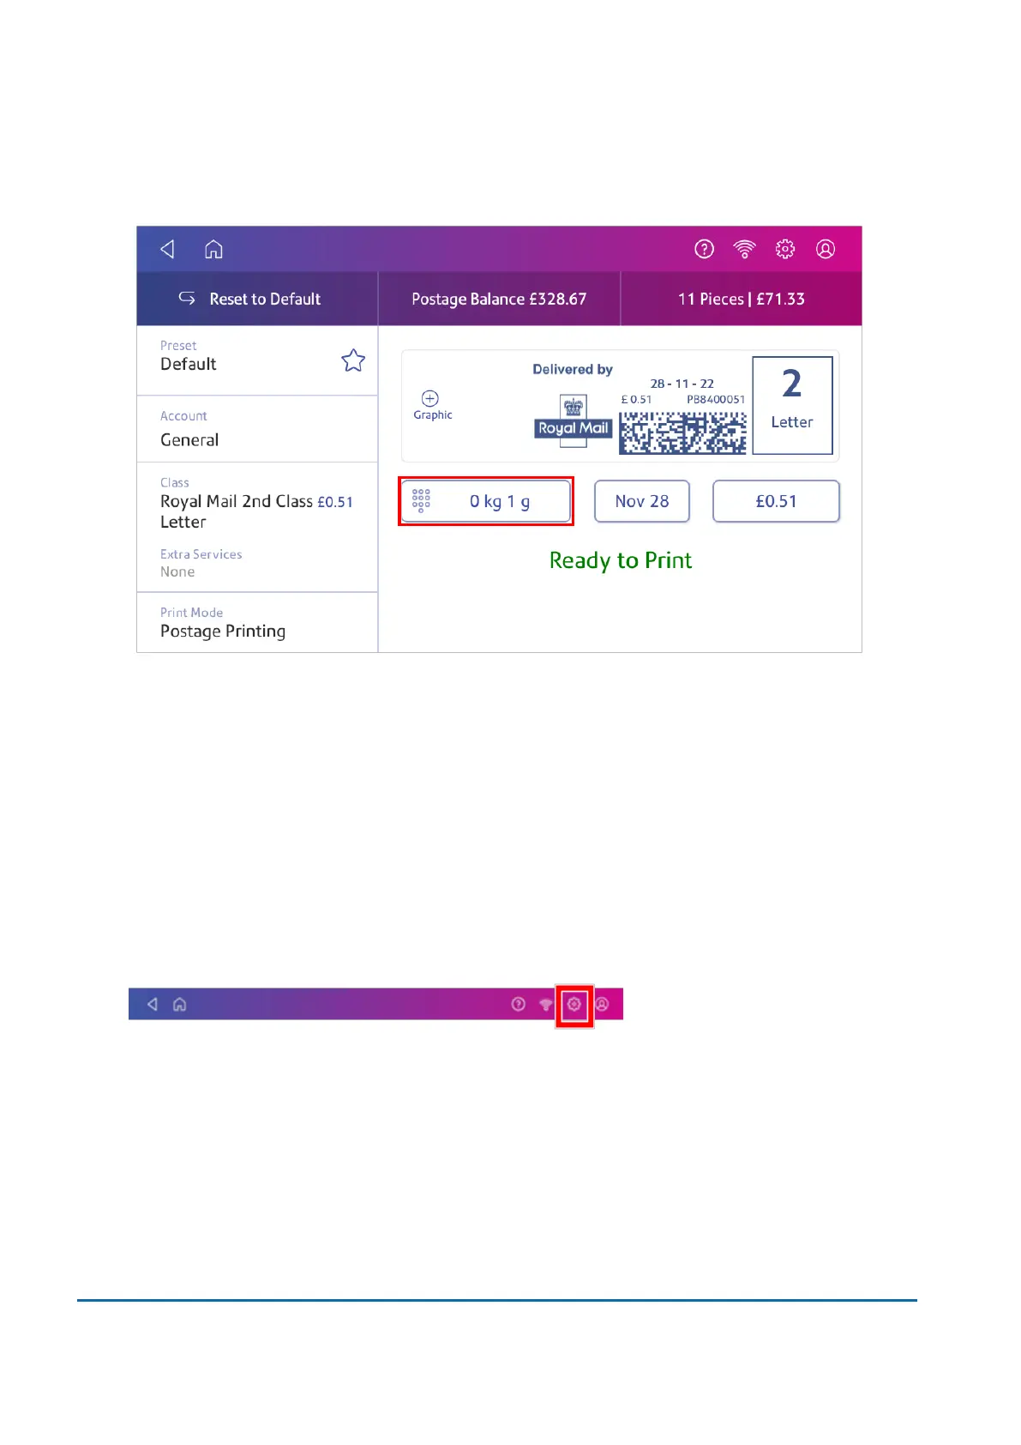
Task: Go to the Home screen icon
Action: (x=213, y=249)
